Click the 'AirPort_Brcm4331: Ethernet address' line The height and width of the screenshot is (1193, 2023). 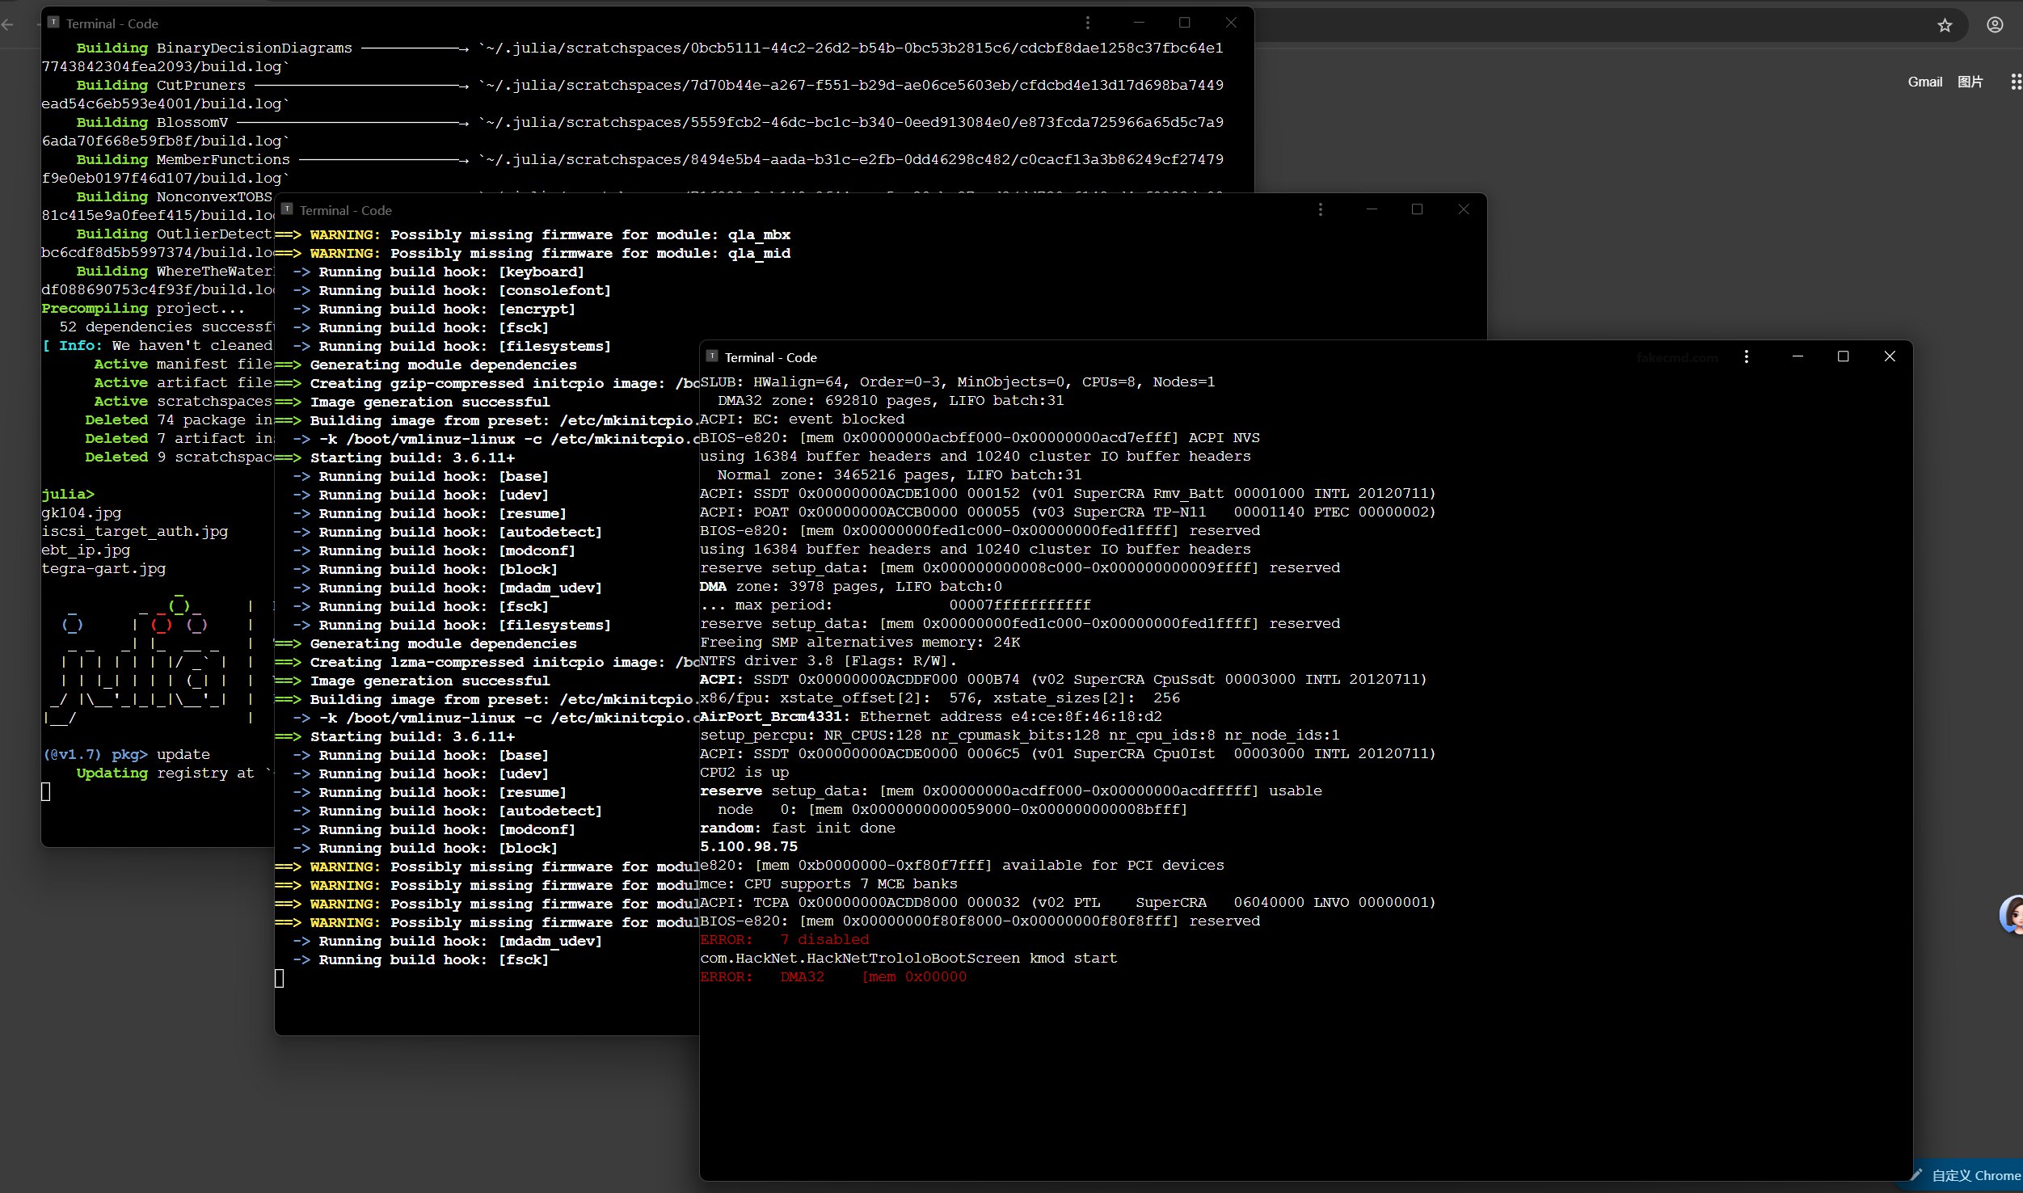931,716
